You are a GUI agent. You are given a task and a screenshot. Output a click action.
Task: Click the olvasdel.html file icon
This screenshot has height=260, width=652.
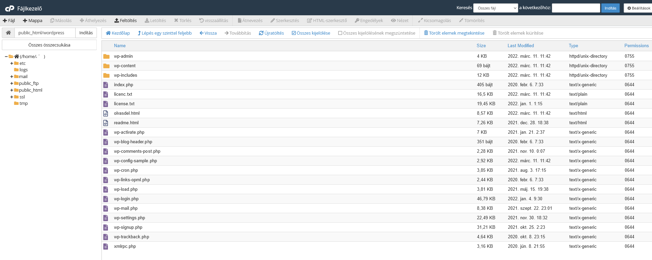(106, 113)
